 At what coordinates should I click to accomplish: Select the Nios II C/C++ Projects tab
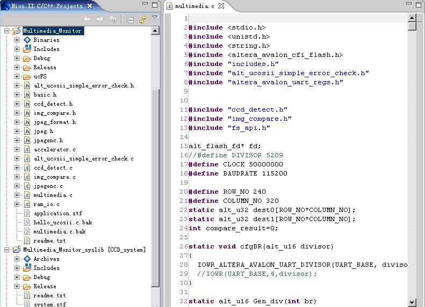pyautogui.click(x=47, y=6)
